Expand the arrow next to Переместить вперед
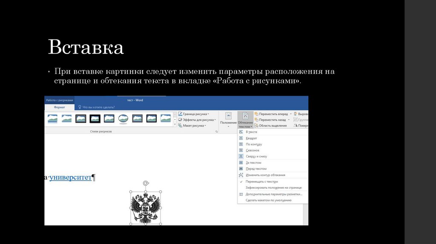 pyautogui.click(x=291, y=114)
